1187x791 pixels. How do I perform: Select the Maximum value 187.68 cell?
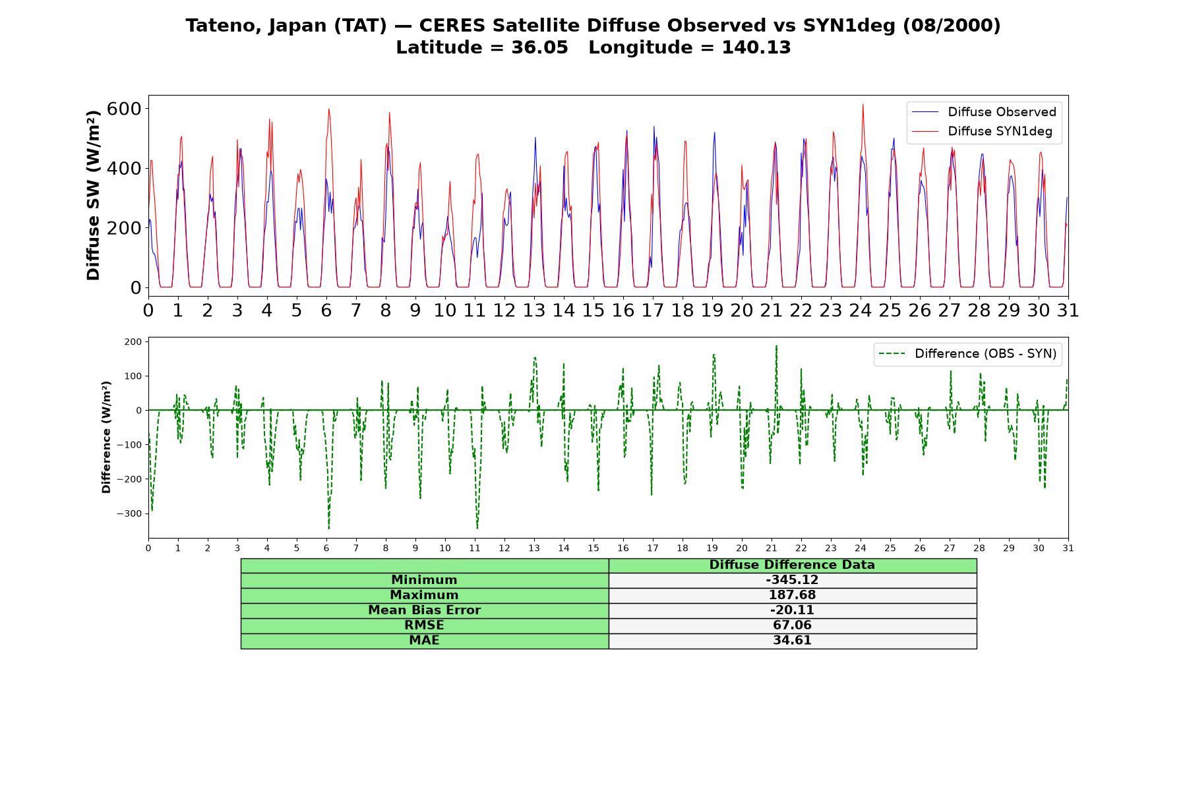792,595
